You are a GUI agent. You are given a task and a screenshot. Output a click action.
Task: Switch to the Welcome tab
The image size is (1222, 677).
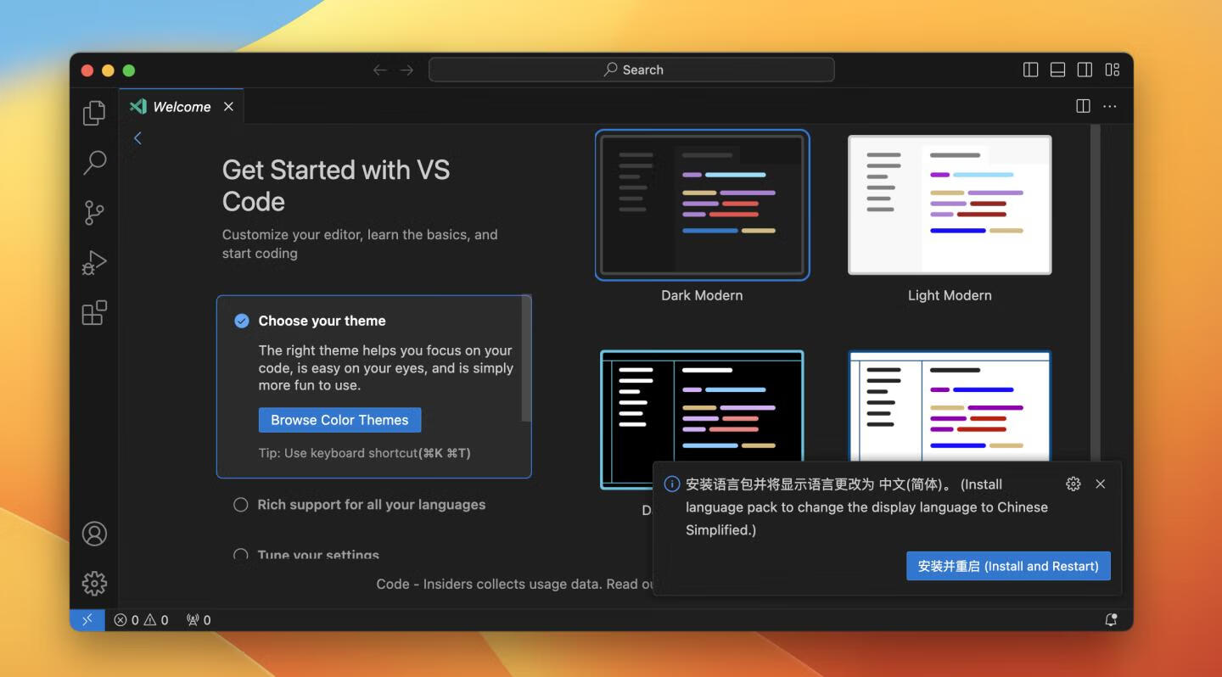[182, 106]
